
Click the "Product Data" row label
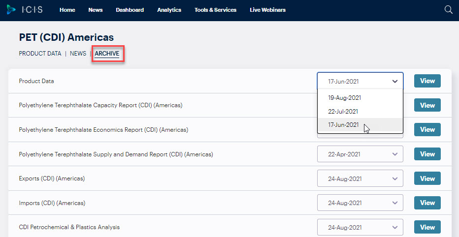[36, 81]
